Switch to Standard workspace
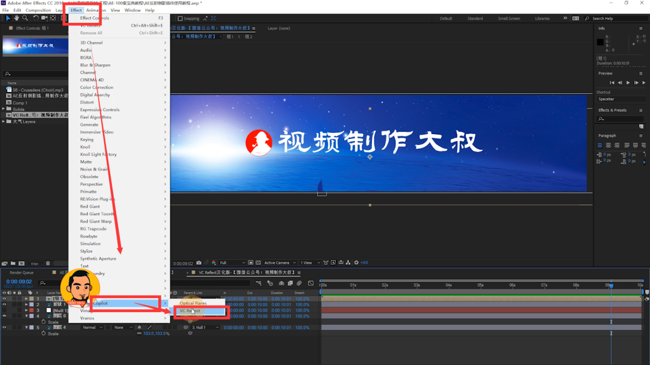The width and height of the screenshot is (650, 365). click(475, 19)
